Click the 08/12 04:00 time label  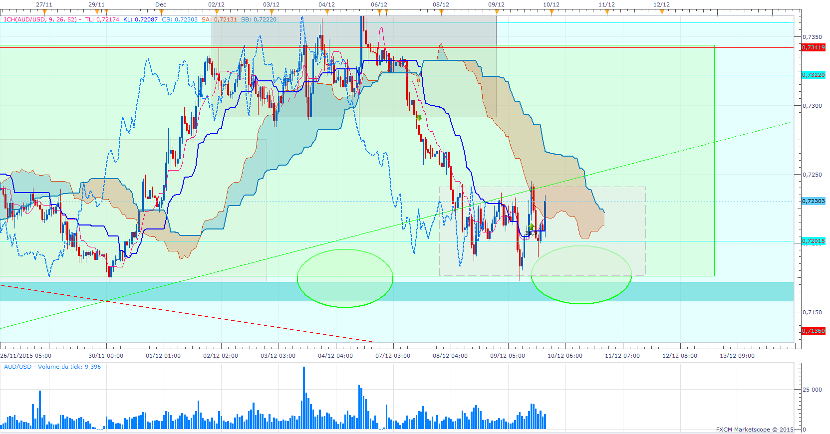pyautogui.click(x=450, y=356)
